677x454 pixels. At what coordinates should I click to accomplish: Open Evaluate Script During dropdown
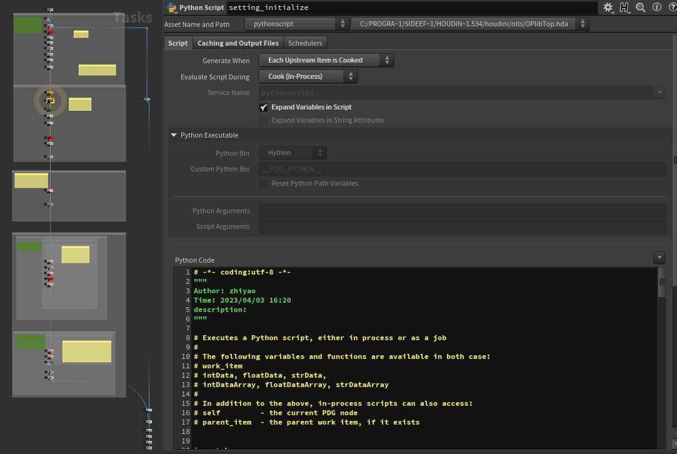[x=308, y=77]
